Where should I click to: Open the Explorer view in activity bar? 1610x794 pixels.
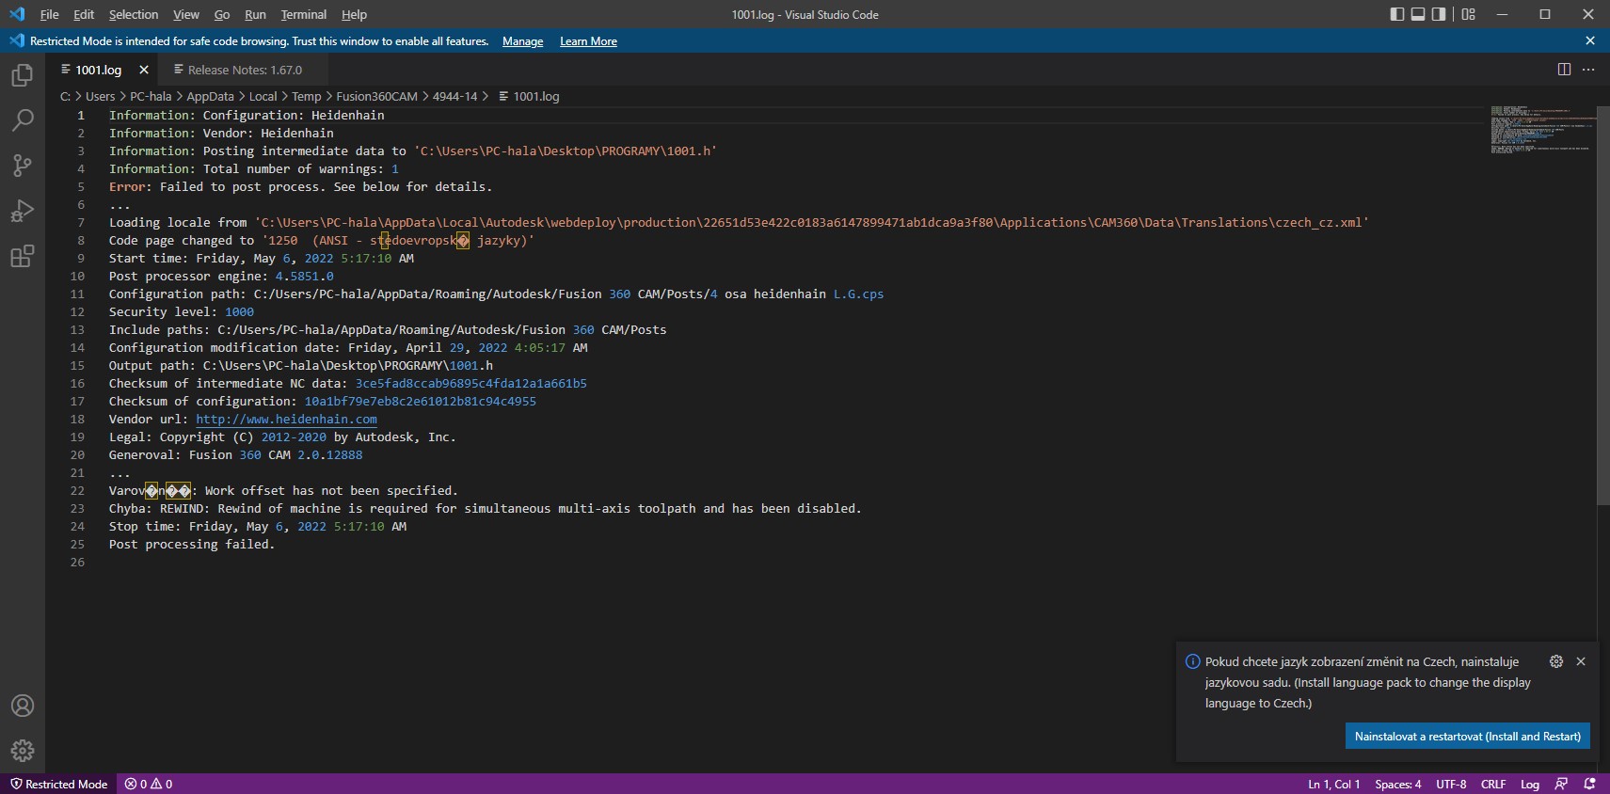(x=23, y=75)
